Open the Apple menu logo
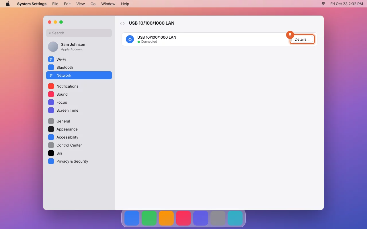 (x=8, y=4)
